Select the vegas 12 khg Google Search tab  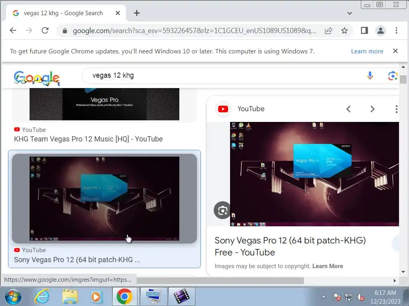pos(67,13)
